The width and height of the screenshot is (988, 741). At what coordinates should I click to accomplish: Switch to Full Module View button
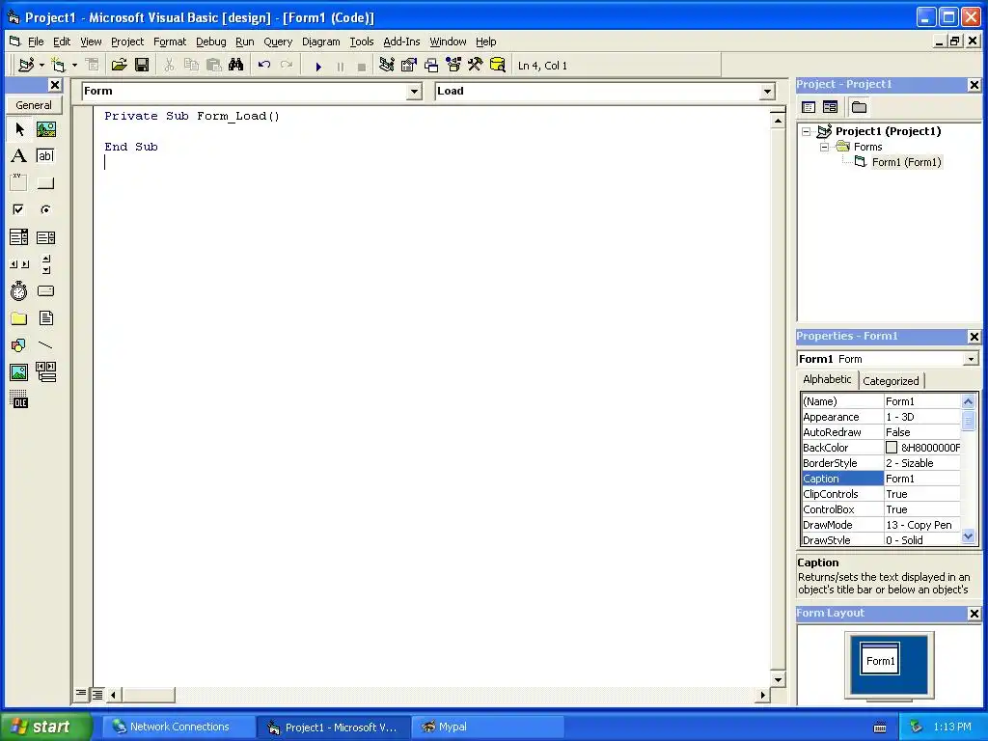pyautogui.click(x=97, y=695)
